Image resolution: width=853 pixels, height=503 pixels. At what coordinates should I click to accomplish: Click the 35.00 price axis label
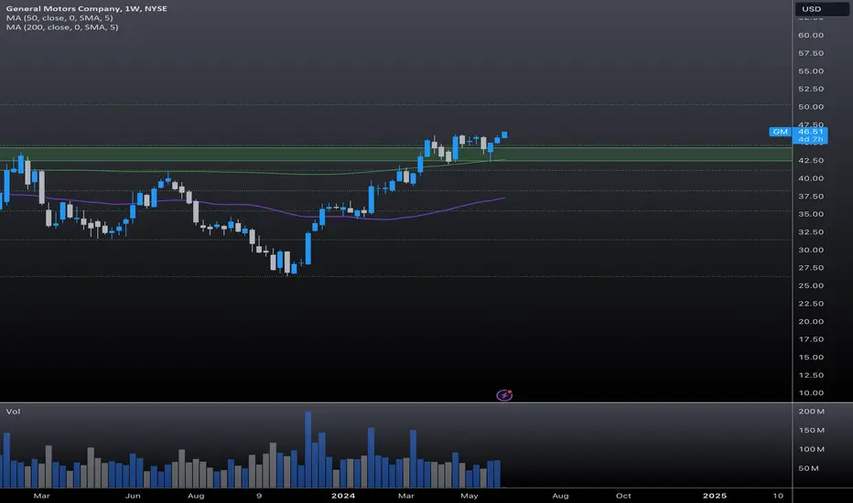tap(811, 214)
